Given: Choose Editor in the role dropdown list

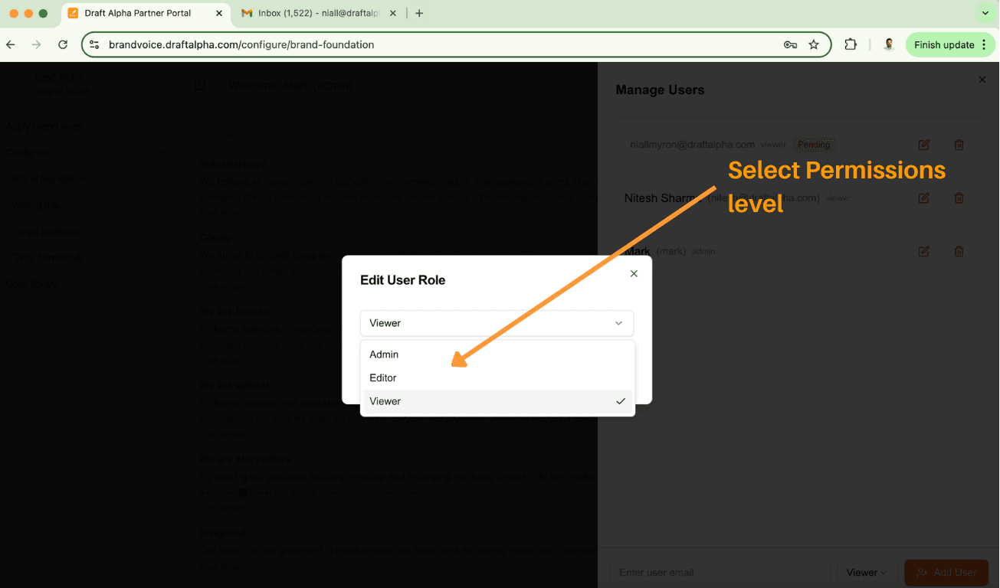Looking at the screenshot, I should point(497,377).
